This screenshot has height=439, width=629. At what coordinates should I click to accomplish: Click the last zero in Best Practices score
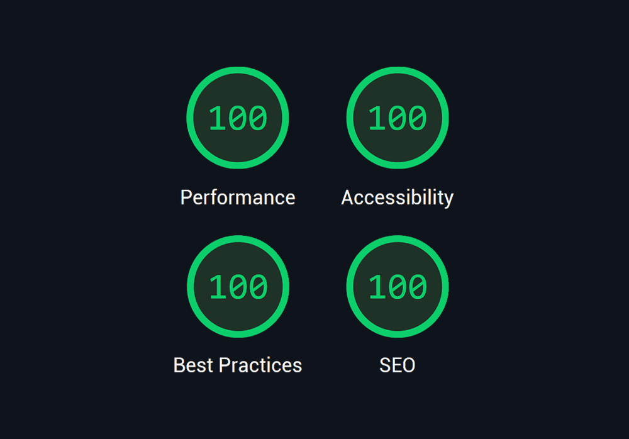point(259,287)
